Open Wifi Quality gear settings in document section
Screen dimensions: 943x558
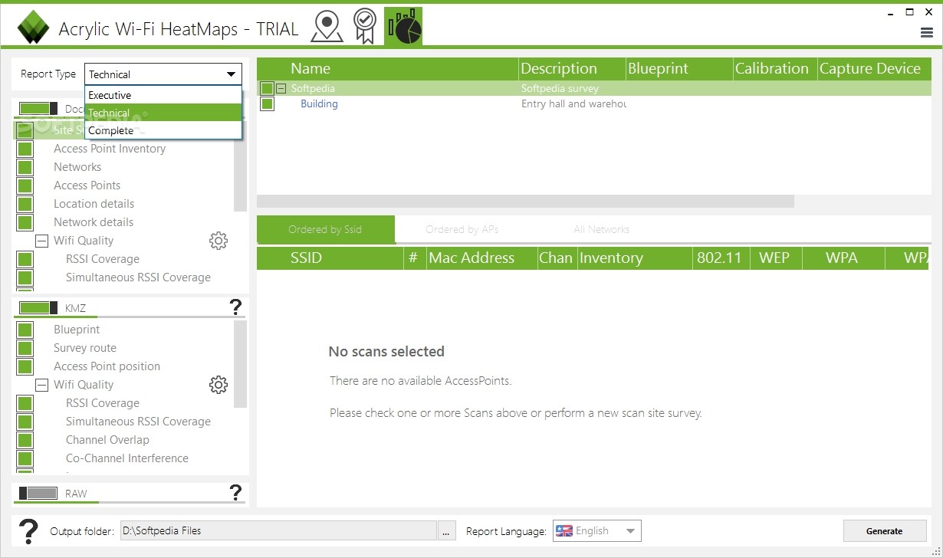click(219, 241)
